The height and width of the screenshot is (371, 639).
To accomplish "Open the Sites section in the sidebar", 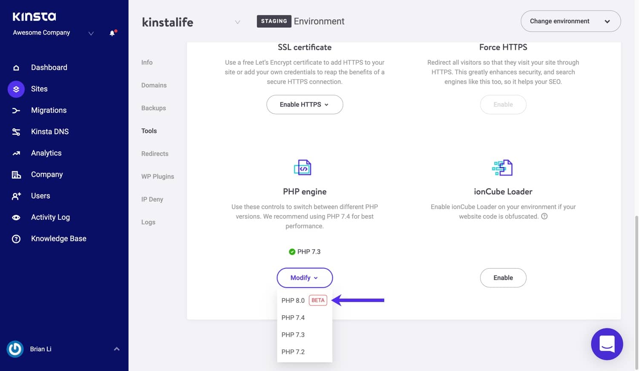I will click(x=16, y=89).
